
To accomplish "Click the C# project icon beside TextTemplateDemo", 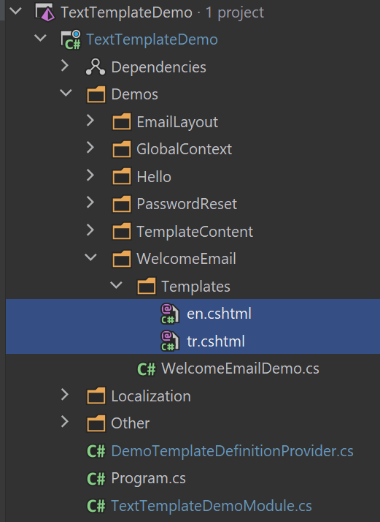I will (x=71, y=39).
